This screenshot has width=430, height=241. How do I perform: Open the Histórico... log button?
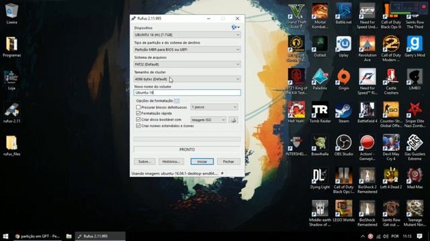pos(171,161)
